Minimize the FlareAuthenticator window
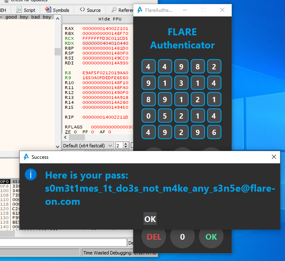Viewport: 285px width, 261px height. tap(185, 10)
